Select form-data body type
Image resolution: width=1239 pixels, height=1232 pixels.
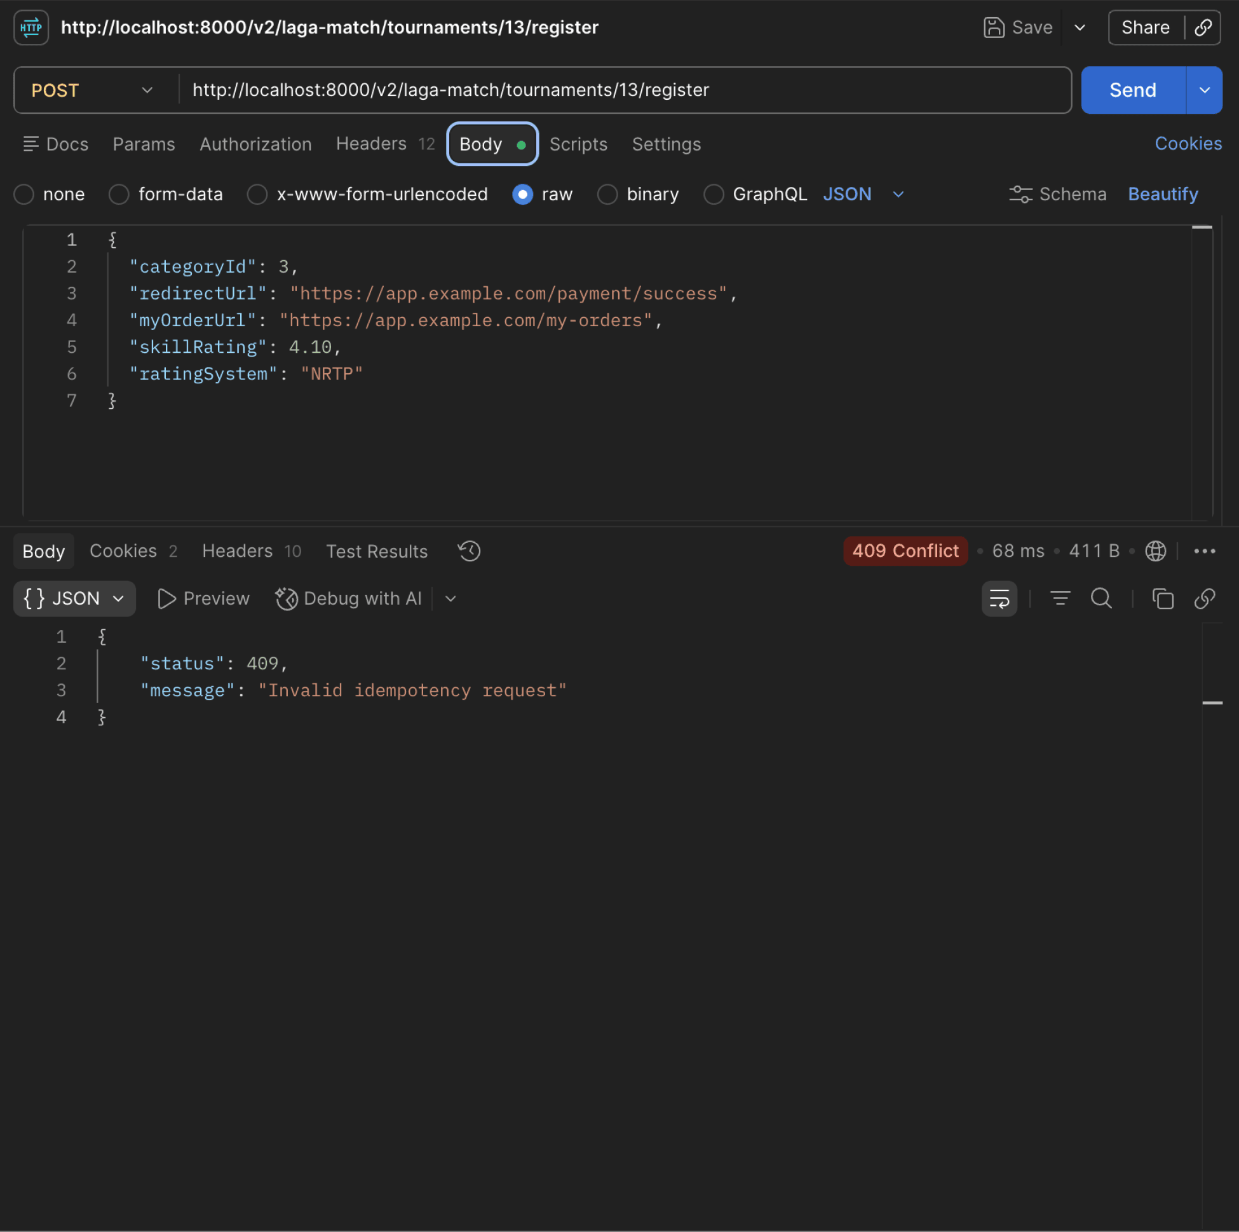pos(119,194)
